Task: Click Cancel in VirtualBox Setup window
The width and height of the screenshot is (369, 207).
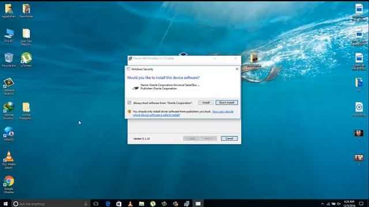Action: [229, 139]
